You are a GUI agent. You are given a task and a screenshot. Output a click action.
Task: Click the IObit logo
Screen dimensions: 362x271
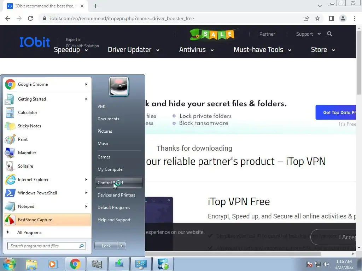(x=35, y=42)
